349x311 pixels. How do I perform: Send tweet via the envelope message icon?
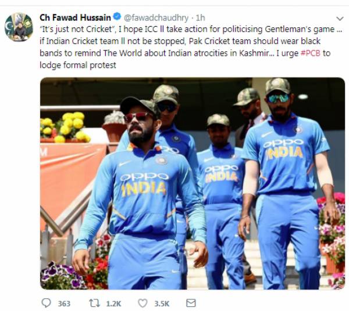pyautogui.click(x=191, y=303)
